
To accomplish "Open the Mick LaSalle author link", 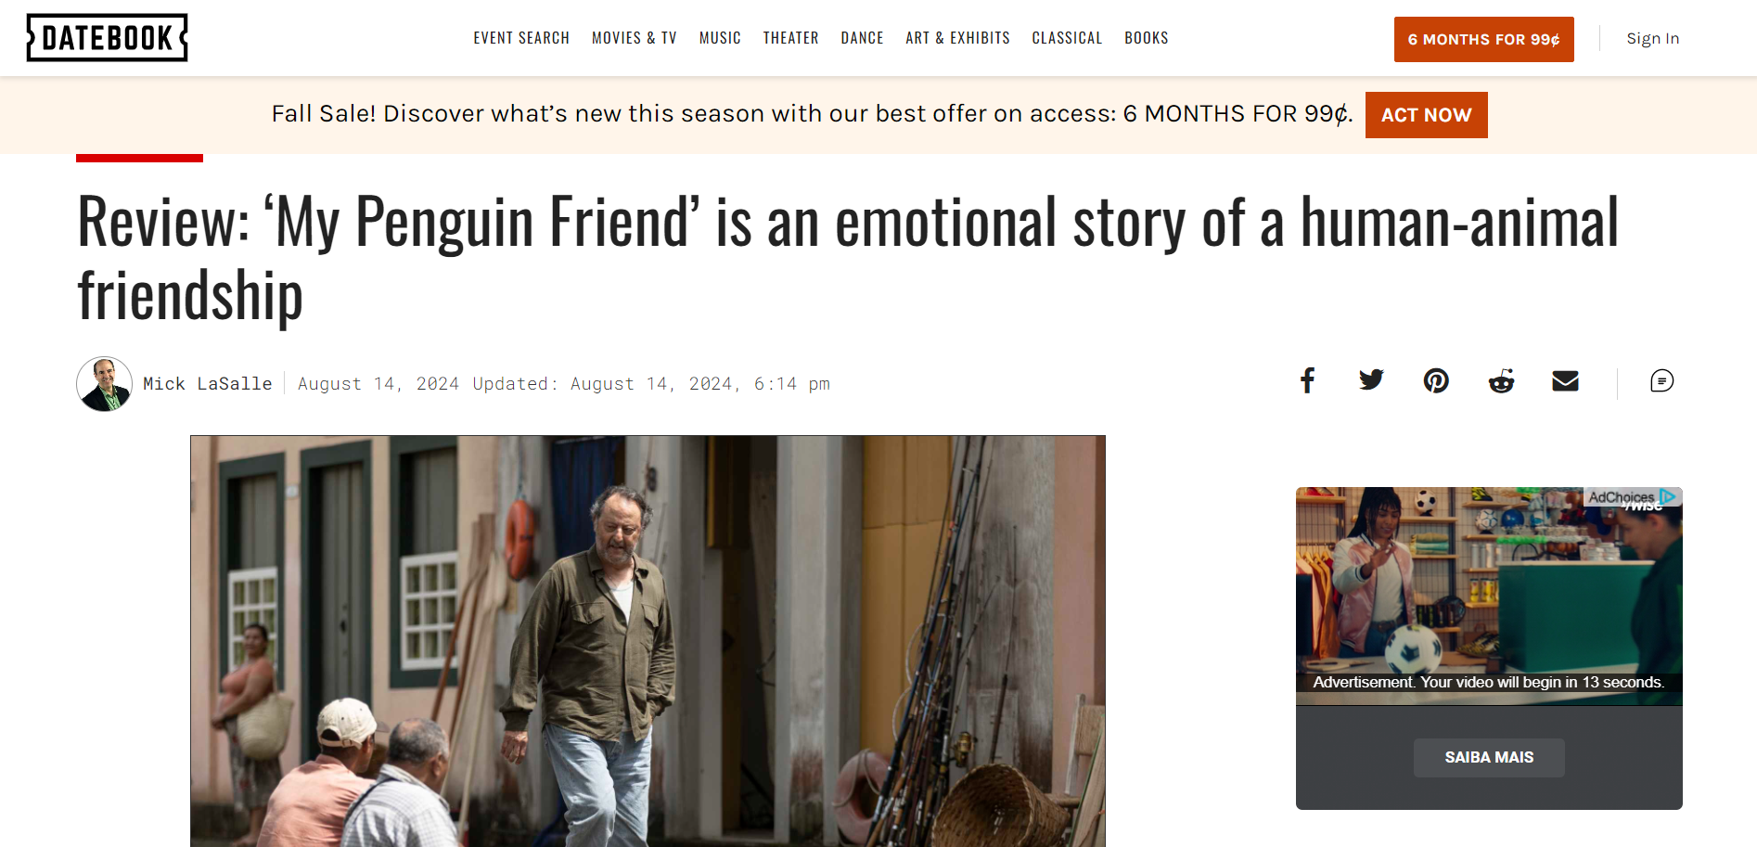I will click(208, 384).
